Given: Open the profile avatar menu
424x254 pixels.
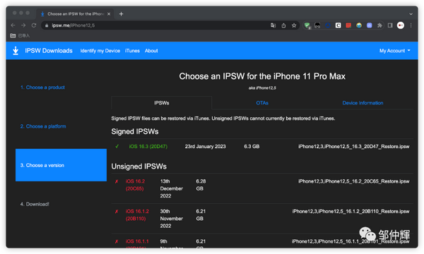Looking at the screenshot, I should 401,25.
